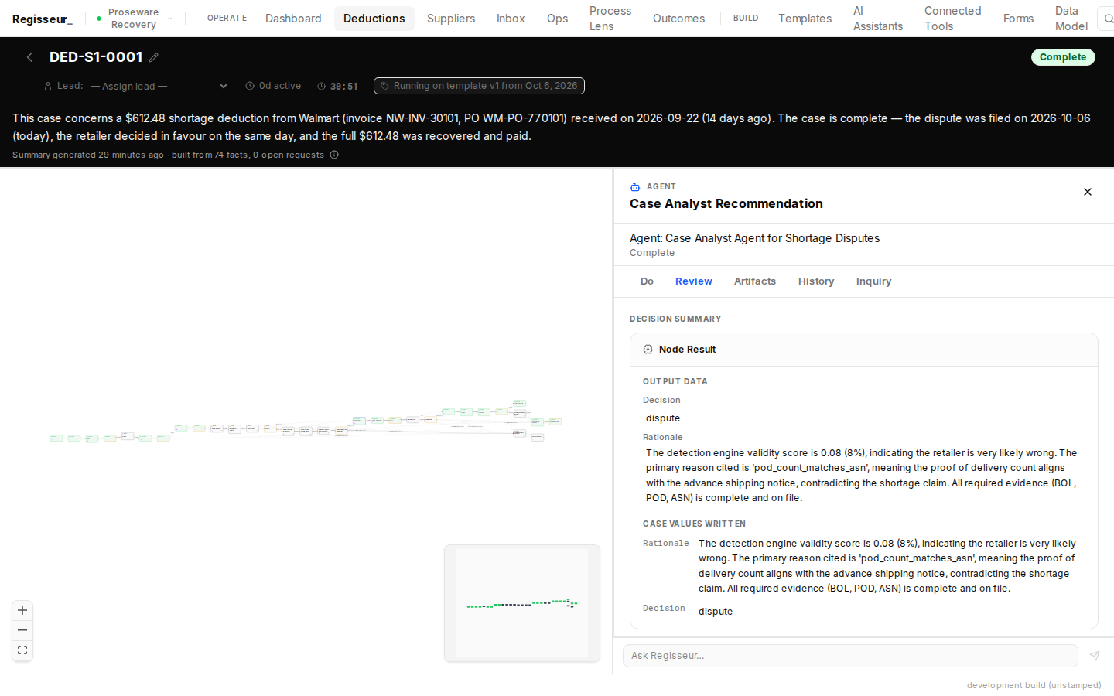Screen dimensions: 1114x696
Task: Go to the Deductions section
Action: point(374,19)
